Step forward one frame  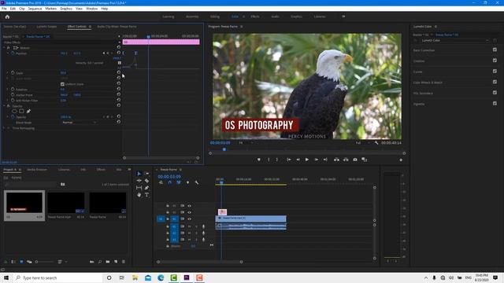coord(317,160)
